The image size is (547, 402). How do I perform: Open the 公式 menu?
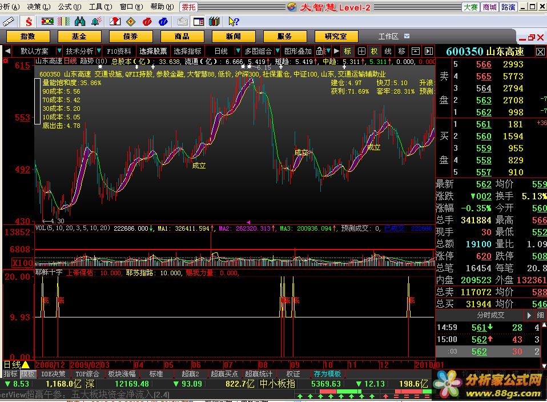pyautogui.click(x=65, y=7)
